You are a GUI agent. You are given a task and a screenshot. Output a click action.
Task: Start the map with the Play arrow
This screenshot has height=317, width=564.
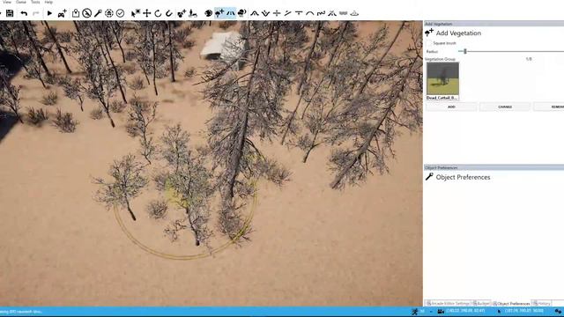(49, 13)
